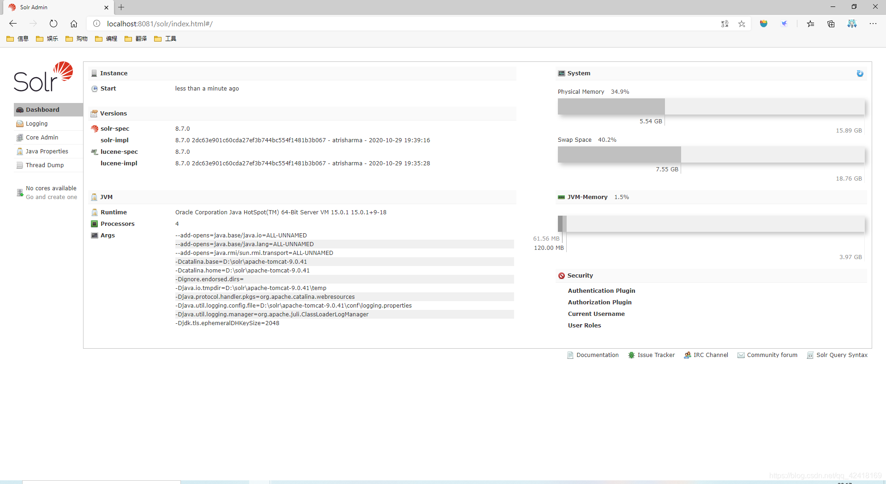Open a new browser tab
Screen dimensions: 886x484
point(121,7)
